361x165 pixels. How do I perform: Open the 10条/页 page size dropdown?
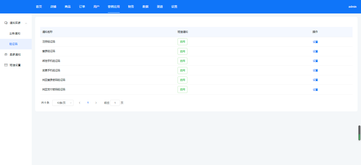[x=63, y=103]
